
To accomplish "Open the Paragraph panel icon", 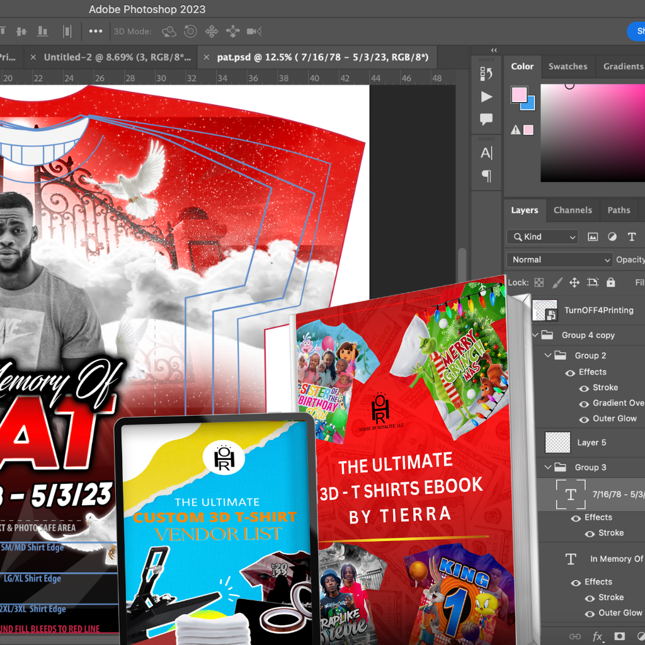I will click(486, 176).
